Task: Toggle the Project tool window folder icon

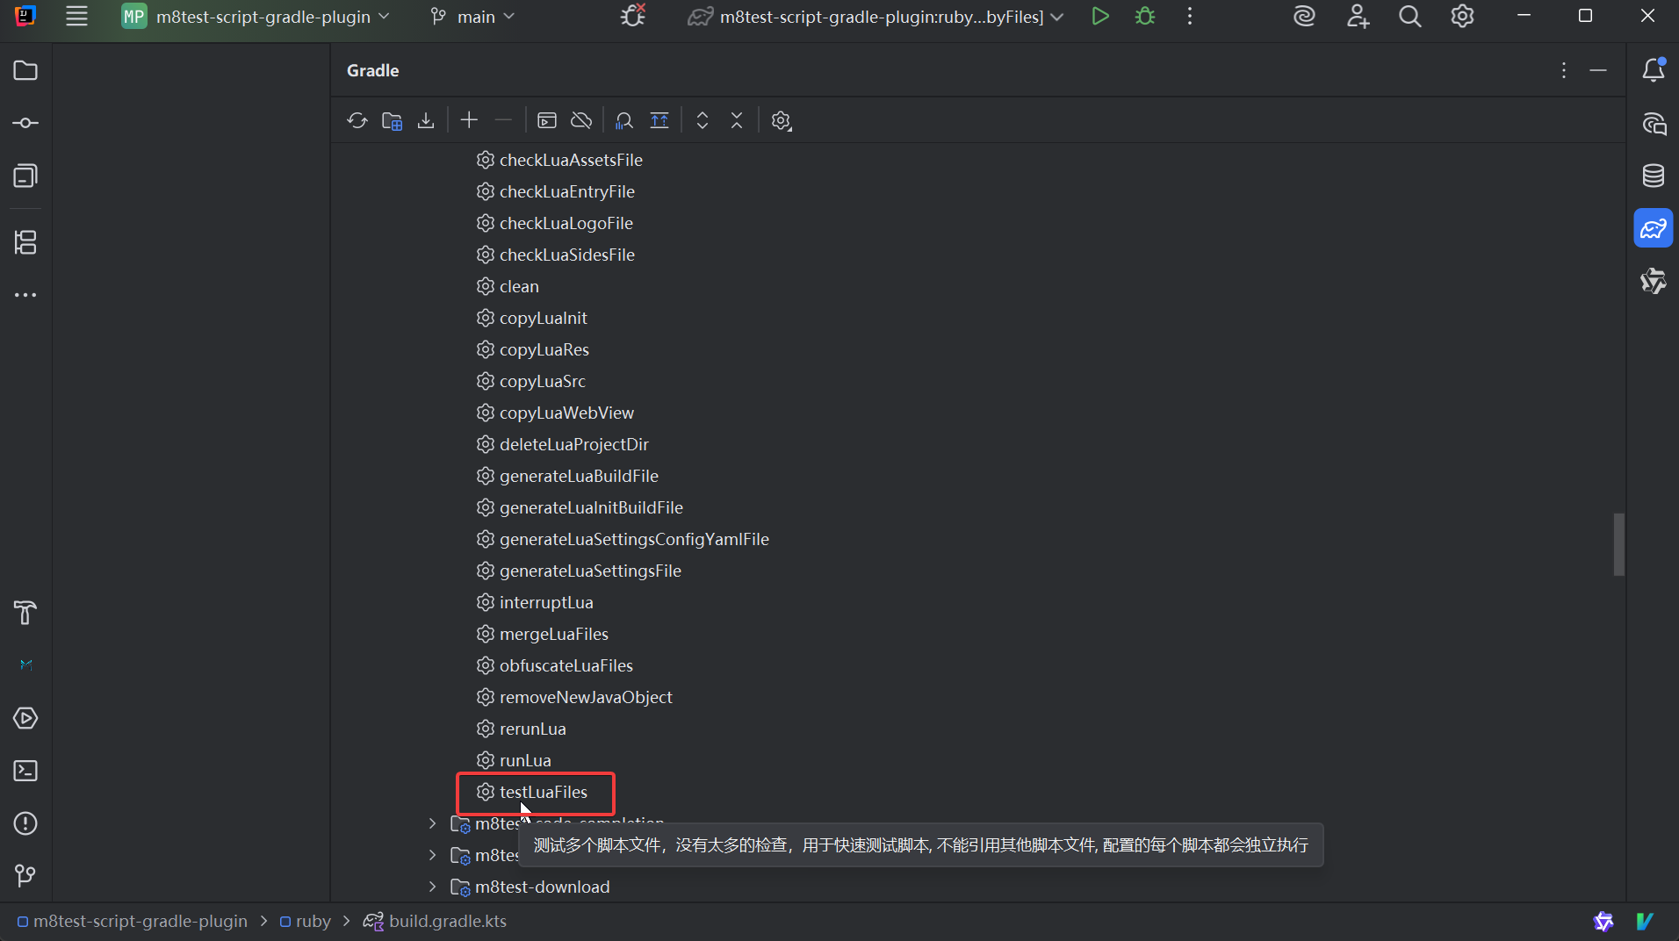Action: (x=25, y=70)
